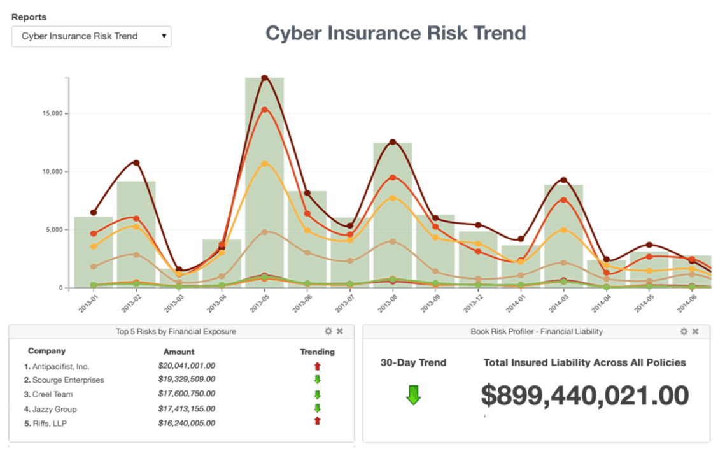This screenshot has height=449, width=718.
Task: Open the Reports dropdown selector
Action: pyautogui.click(x=91, y=36)
